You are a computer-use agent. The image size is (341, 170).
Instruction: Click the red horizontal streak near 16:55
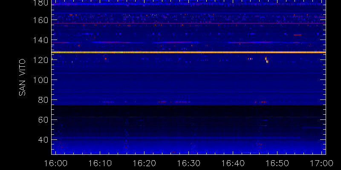pyautogui.click(x=297, y=35)
